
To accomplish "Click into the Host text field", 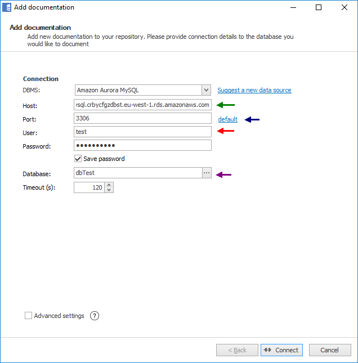I will [142, 105].
